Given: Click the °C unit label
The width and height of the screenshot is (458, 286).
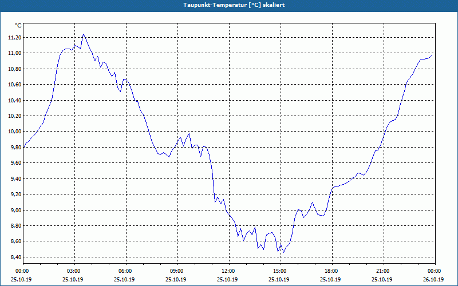Looking at the screenshot, I should click(18, 26).
